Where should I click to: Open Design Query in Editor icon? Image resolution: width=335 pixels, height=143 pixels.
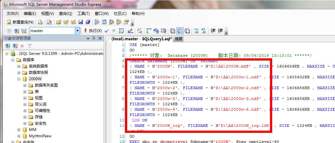point(130,31)
